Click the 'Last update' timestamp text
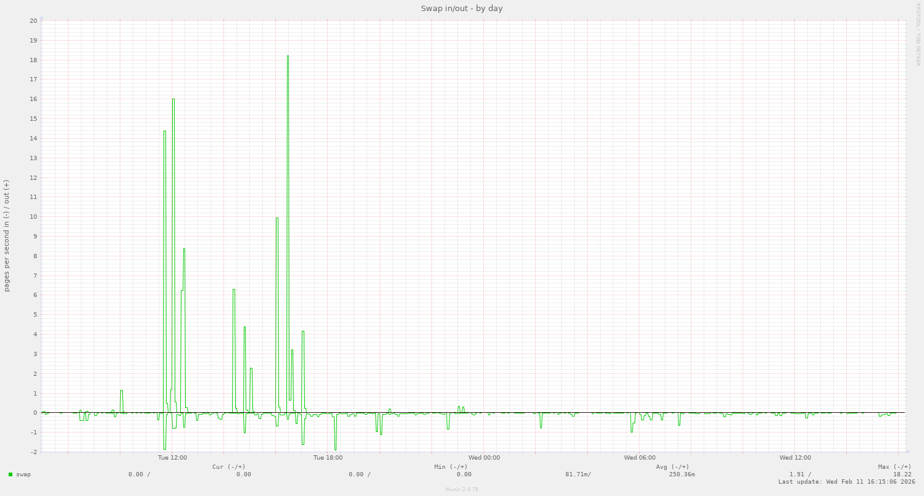The image size is (924, 496). (846, 482)
